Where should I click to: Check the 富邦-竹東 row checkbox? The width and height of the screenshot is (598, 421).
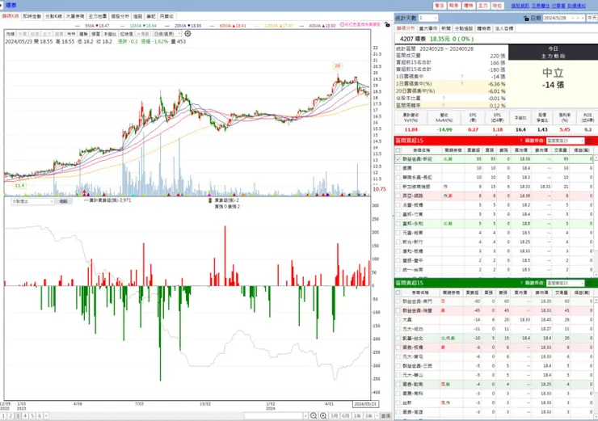(398, 214)
